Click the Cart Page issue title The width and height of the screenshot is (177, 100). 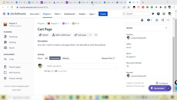(45, 29)
